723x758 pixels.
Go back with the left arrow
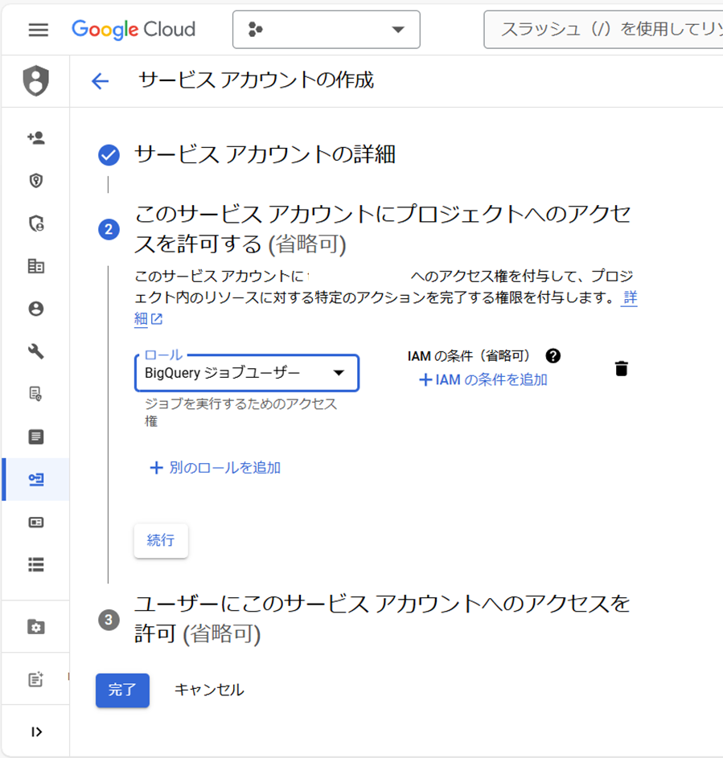(x=100, y=80)
